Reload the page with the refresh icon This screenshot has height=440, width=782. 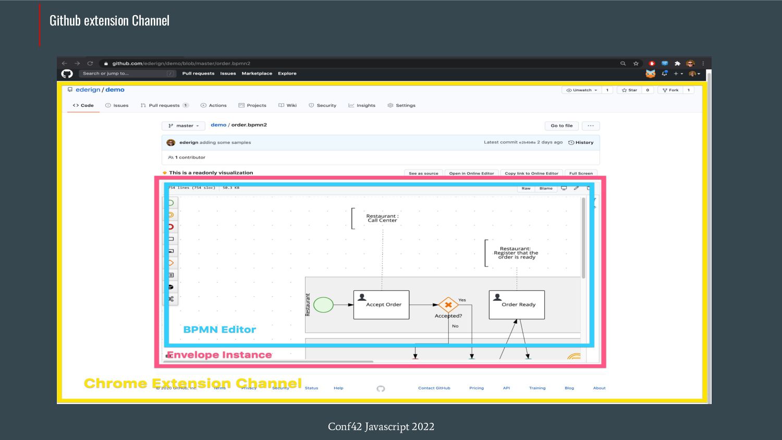click(90, 64)
